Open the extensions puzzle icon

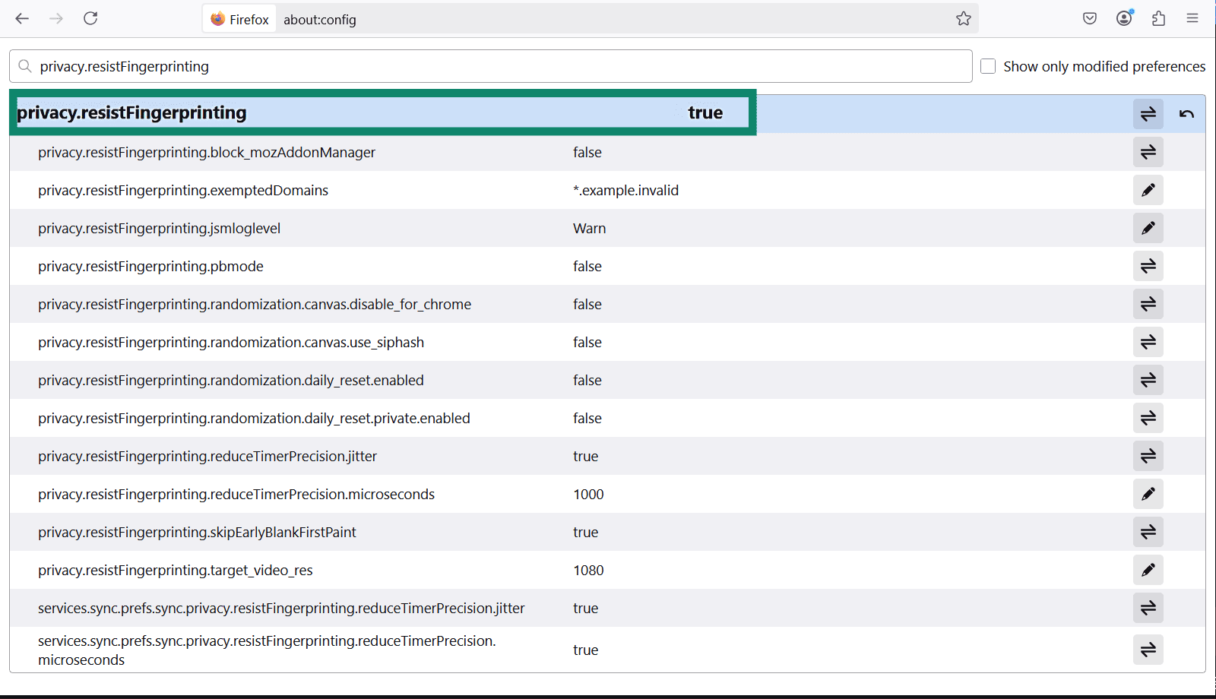1159,18
